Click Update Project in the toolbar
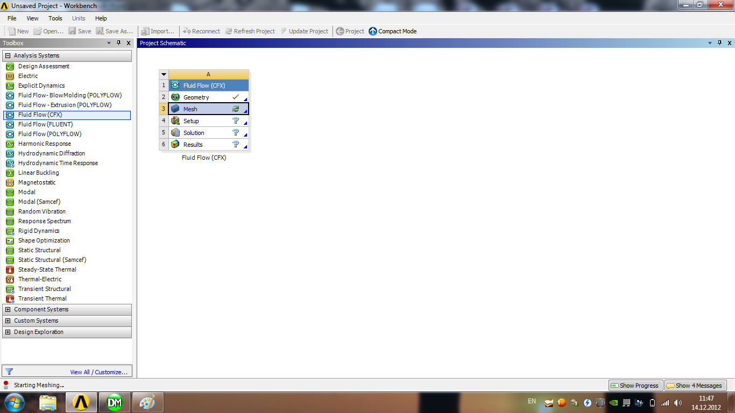Screen dimensions: 735x413 (304, 31)
